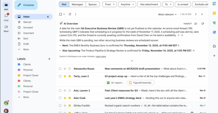This screenshot has width=218, height=113.
Task: Open citation 3 next to EMEA sync
Action: (178, 45)
